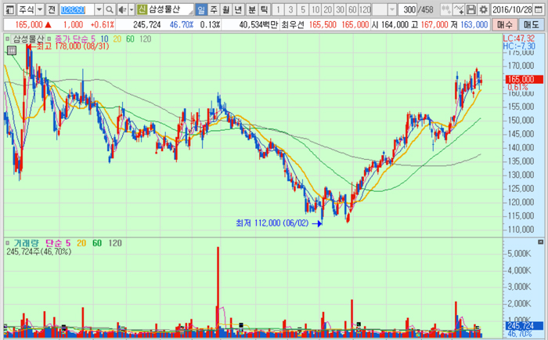This screenshot has height=340, width=548.
Task: Open chart settings gear icon
Action: (483, 9)
